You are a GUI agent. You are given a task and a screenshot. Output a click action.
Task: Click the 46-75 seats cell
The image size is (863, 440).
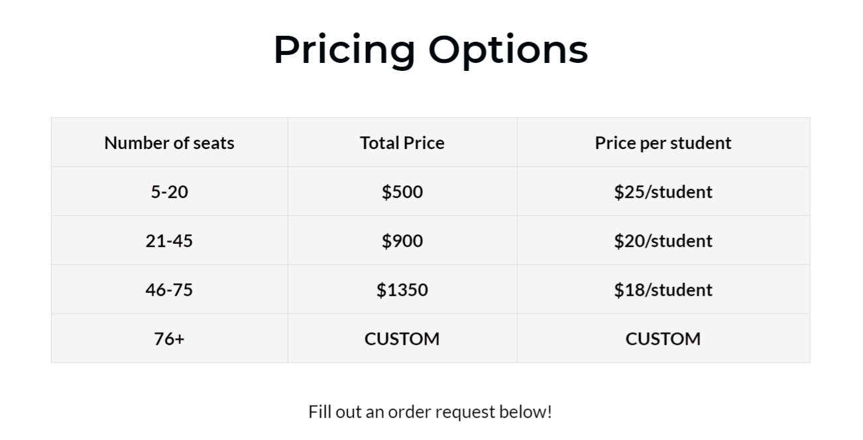170,290
